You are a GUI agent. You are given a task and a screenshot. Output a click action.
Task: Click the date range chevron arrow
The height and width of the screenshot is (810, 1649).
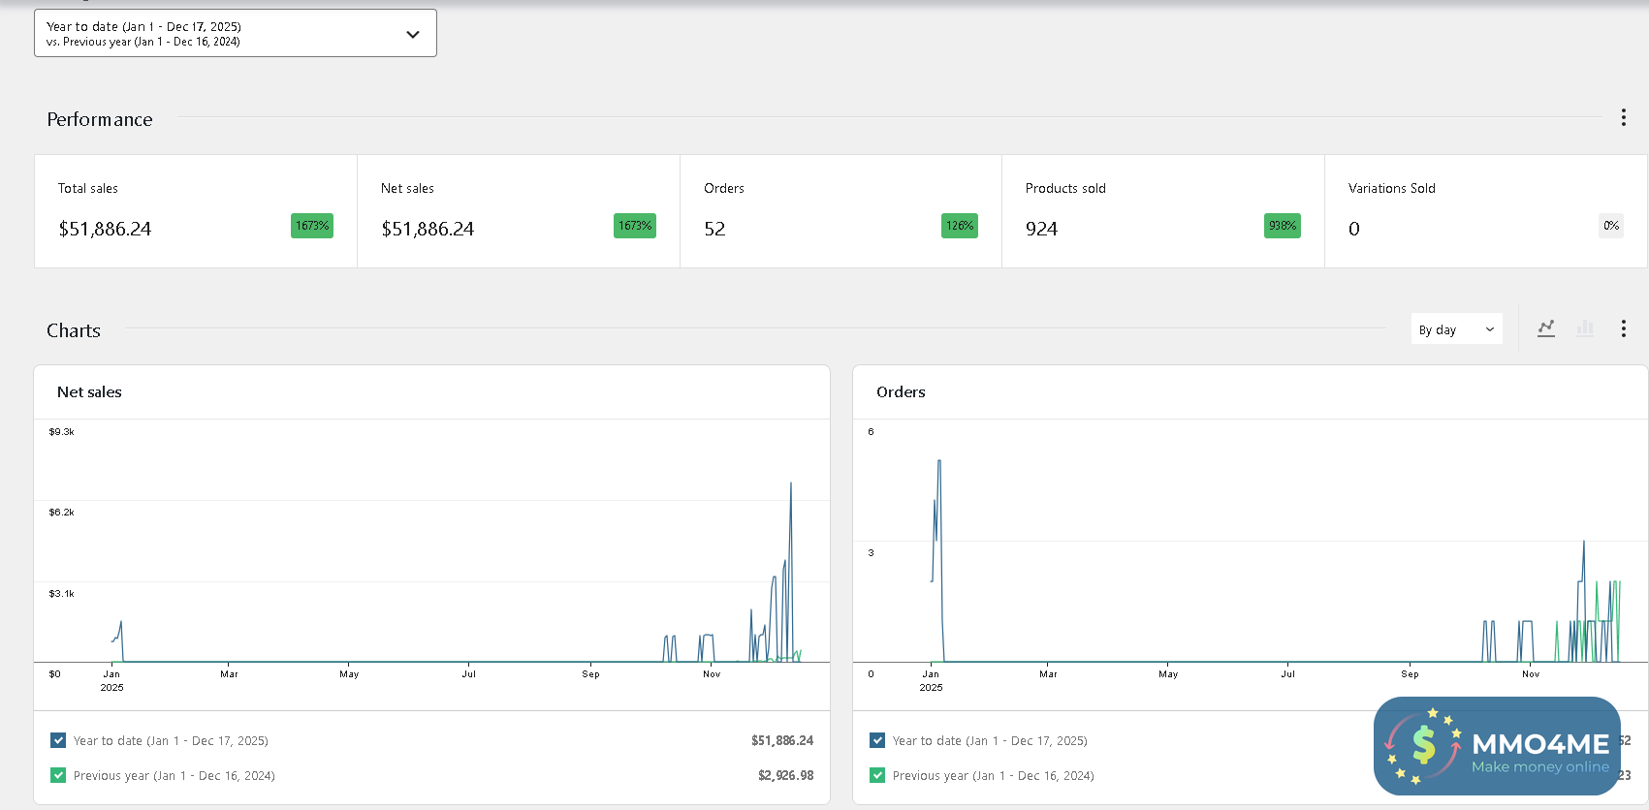pos(413,34)
